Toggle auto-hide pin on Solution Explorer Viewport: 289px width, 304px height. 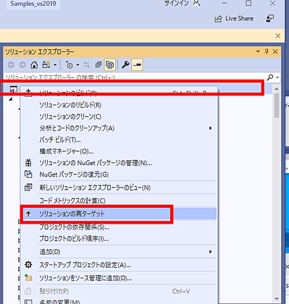point(267,51)
